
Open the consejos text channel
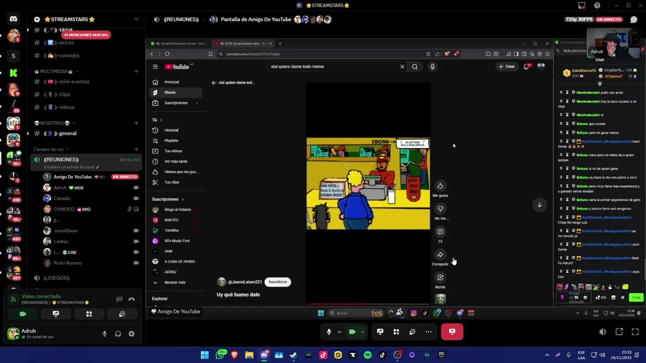tap(86, 55)
